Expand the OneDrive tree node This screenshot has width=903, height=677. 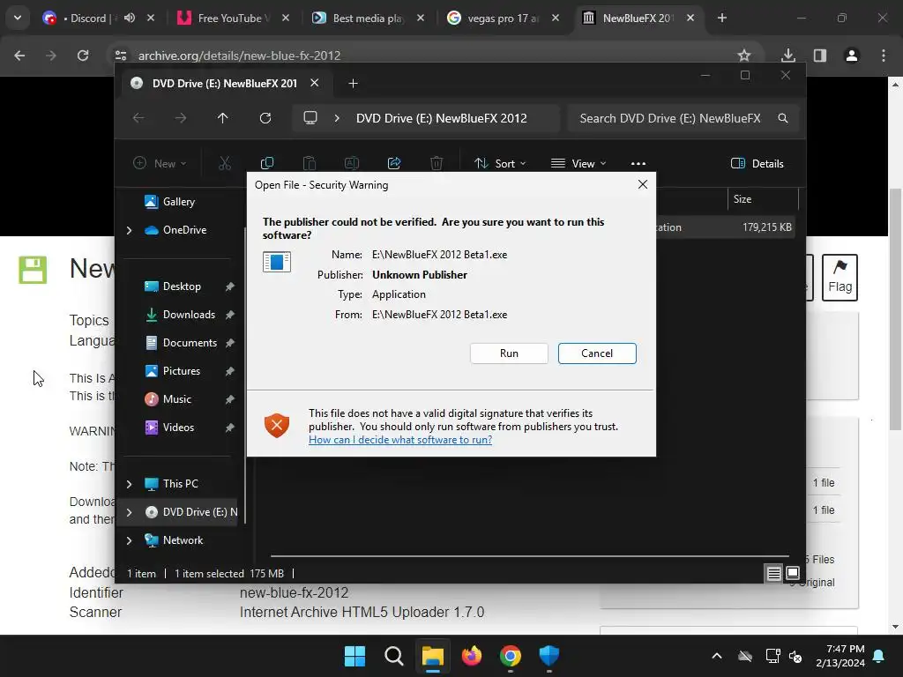pyautogui.click(x=129, y=230)
